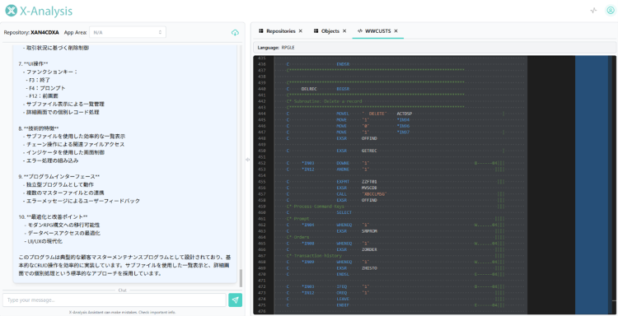Click the 'DELETE' string on line 444

pos(374,114)
